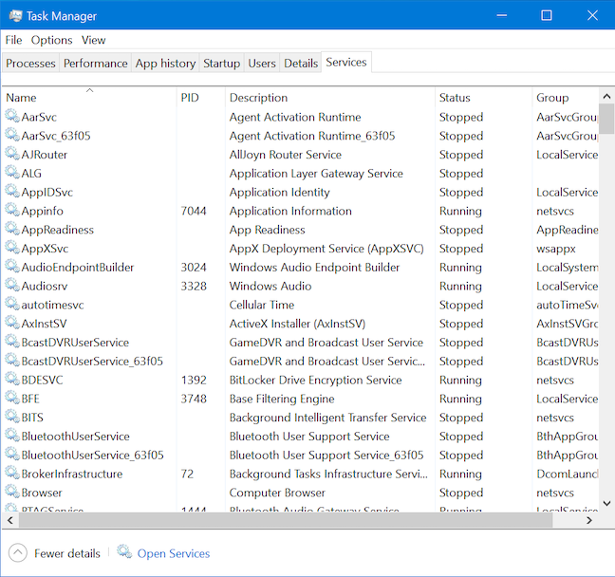The image size is (615, 577).
Task: Select the Computer Browser description
Action: [277, 493]
